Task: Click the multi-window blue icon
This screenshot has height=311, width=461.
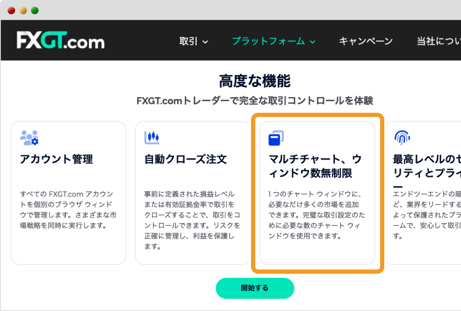Action: (276, 138)
